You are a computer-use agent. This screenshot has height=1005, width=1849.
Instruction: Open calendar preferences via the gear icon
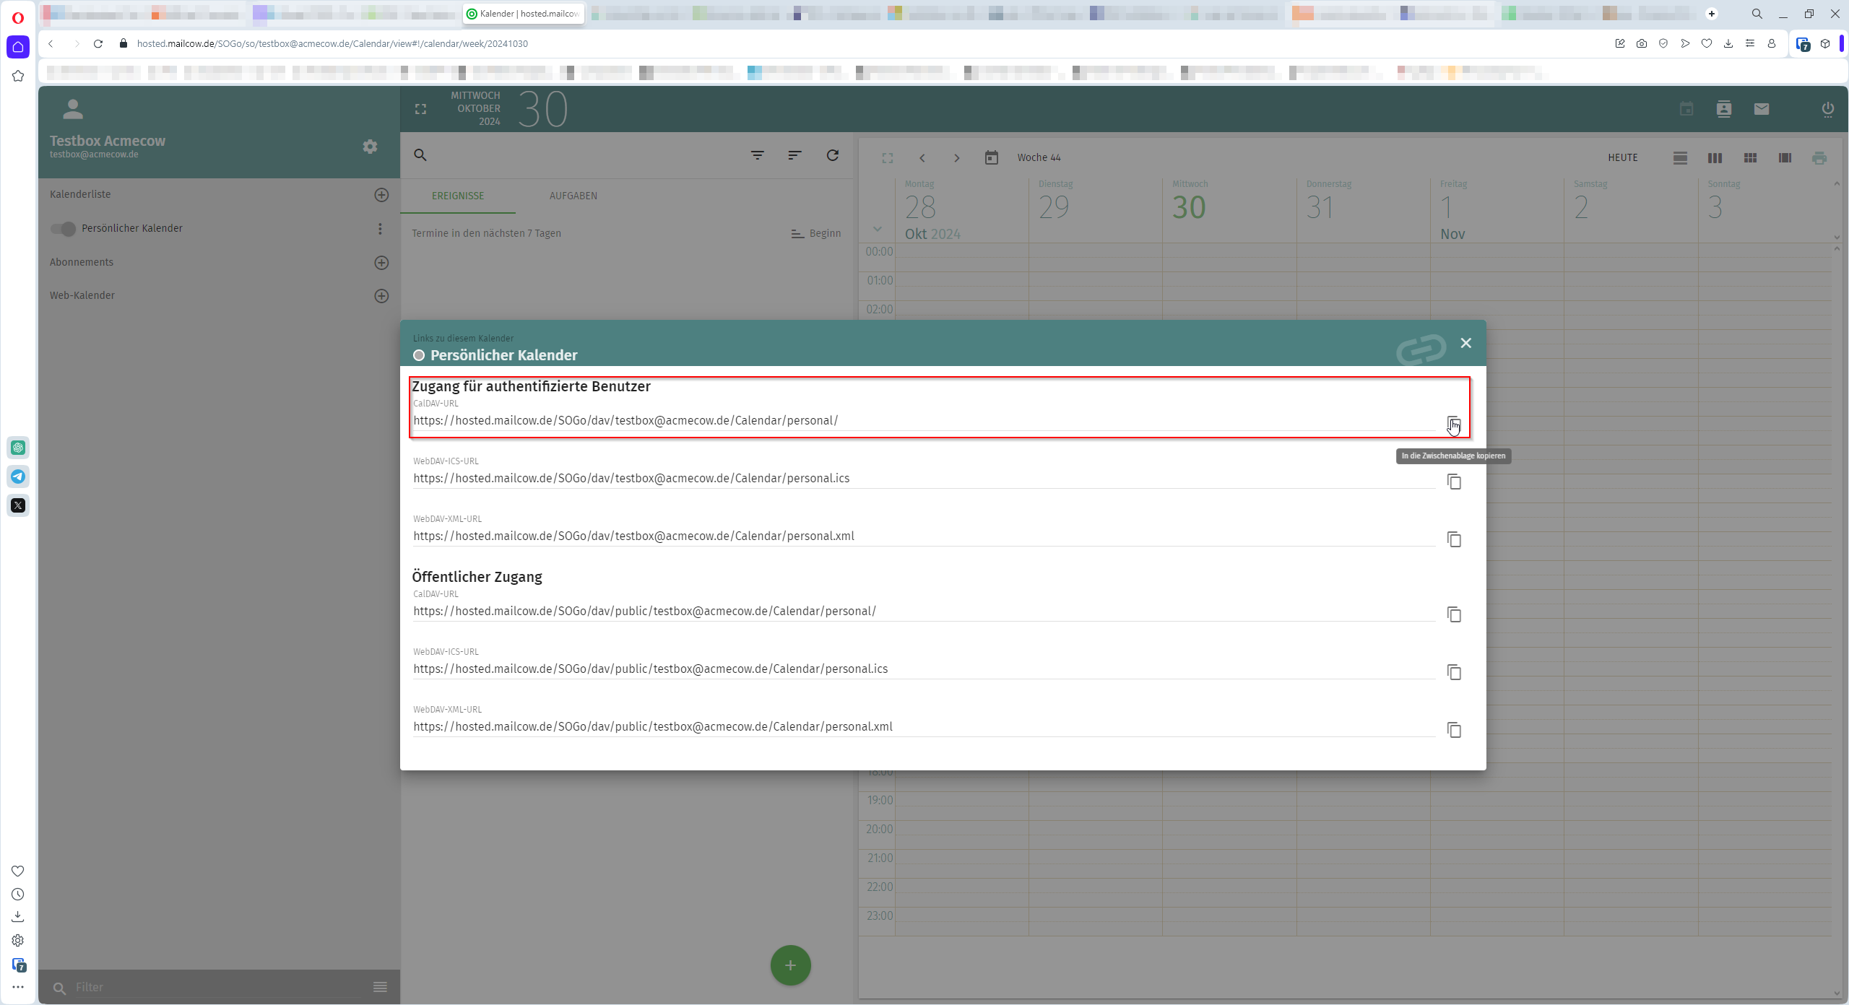tap(370, 147)
